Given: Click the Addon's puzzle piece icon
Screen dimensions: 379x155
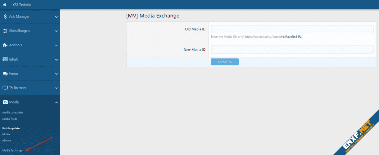Looking at the screenshot, I should click(5, 45).
